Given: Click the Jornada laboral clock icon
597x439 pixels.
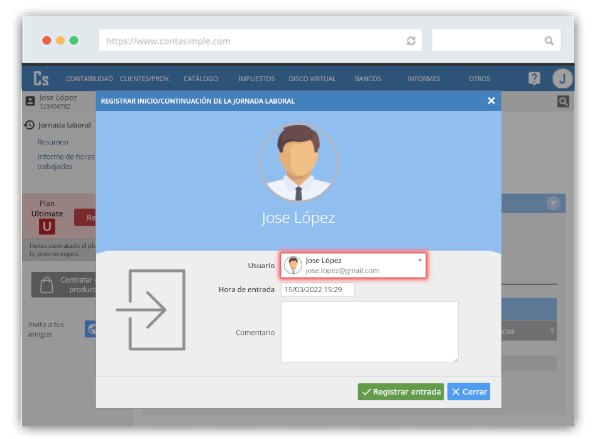Looking at the screenshot, I should coord(30,125).
